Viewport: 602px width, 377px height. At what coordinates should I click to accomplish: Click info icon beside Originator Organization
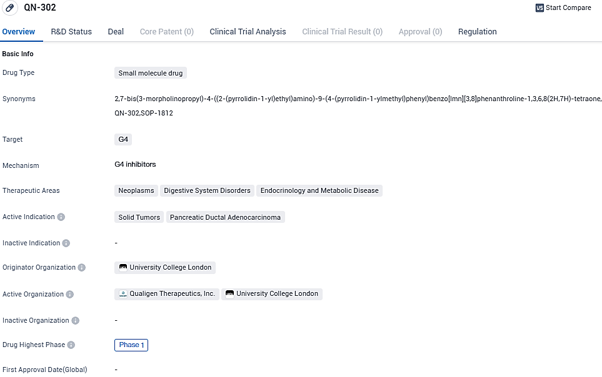(x=82, y=268)
